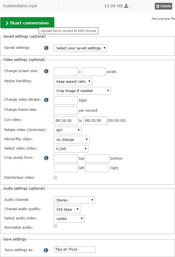Click the Save settings as text field
Image resolution: width=175 pixels, height=257 pixels.
pyautogui.click(x=75, y=249)
